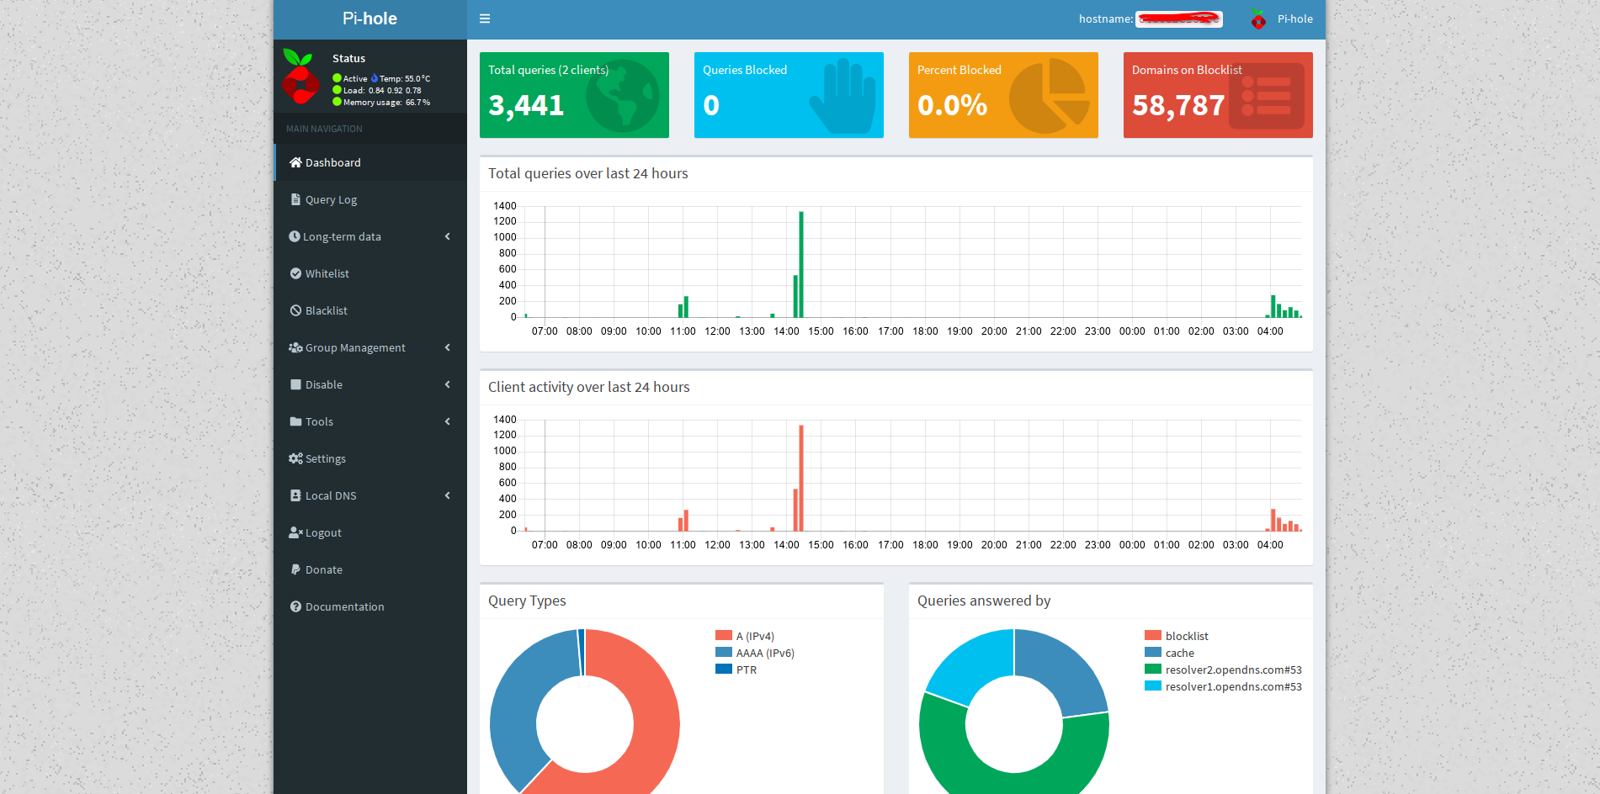Image resolution: width=1600 pixels, height=794 pixels.
Task: Toggle the blocklist legend swatch
Action: (1153, 636)
